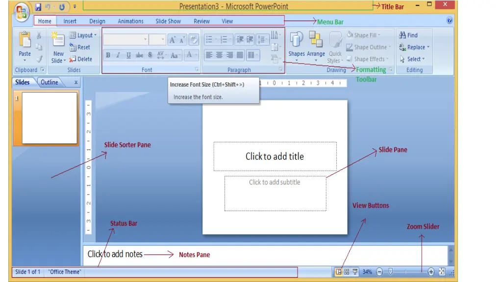
Task: Click the Undo arrow icon
Action: [x=48, y=7]
